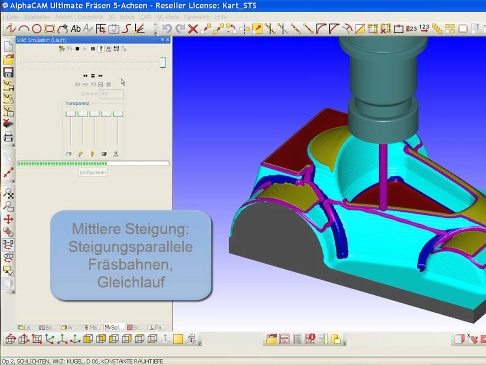Click the simulation speed slider handle
This screenshot has width=486, height=365.
point(162,62)
